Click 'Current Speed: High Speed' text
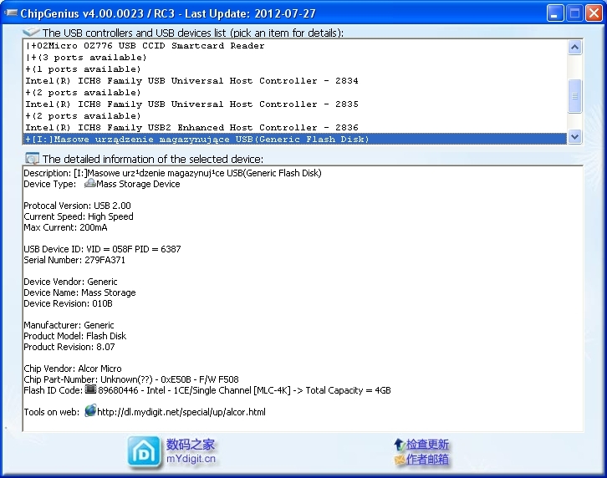This screenshot has width=607, height=478. tap(79, 216)
